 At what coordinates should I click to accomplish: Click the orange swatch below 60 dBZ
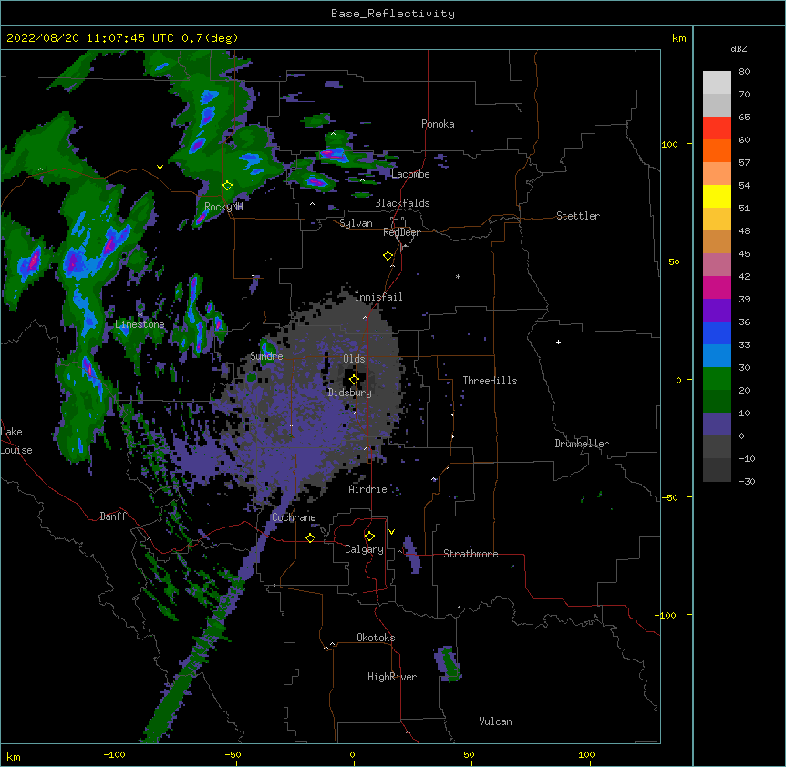(717, 150)
